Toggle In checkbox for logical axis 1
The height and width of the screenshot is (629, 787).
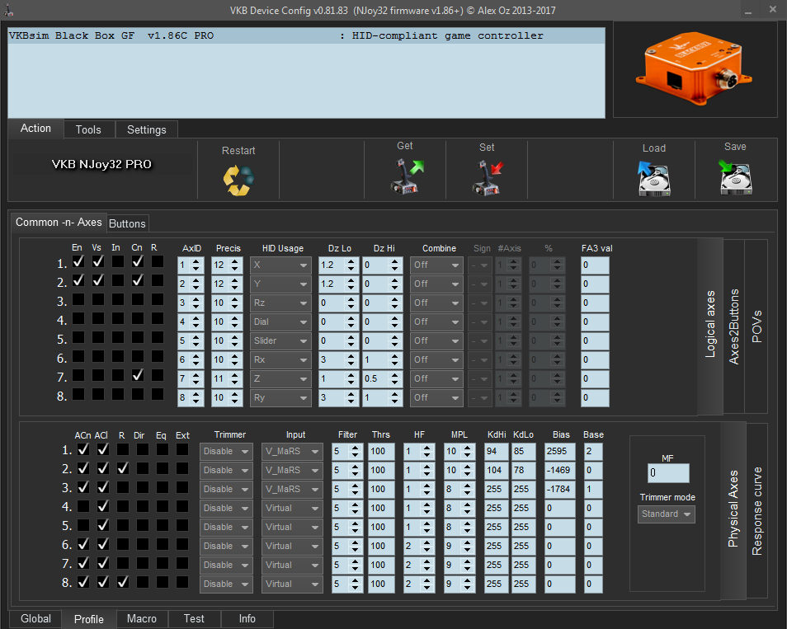pyautogui.click(x=118, y=261)
